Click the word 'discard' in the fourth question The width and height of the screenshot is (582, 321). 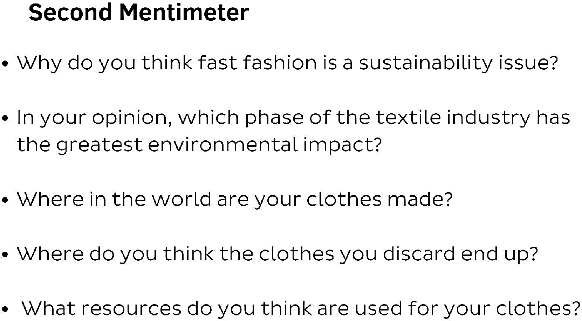pyautogui.click(x=419, y=254)
